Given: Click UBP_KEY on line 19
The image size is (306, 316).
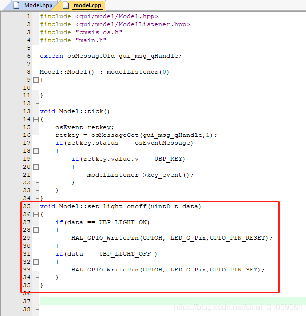Looking at the screenshot, I should [x=168, y=159].
